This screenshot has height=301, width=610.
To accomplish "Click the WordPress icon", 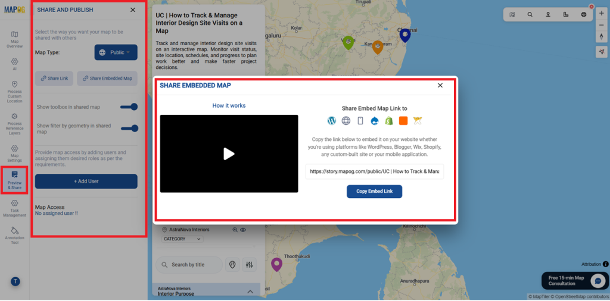I will (331, 121).
